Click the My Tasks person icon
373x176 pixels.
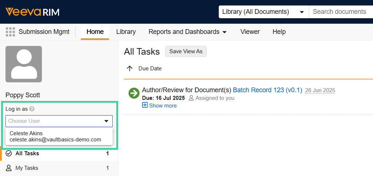tap(8, 168)
